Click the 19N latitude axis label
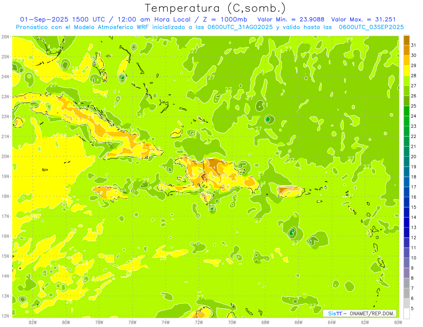423x327 pixels. pyautogui.click(x=5, y=176)
